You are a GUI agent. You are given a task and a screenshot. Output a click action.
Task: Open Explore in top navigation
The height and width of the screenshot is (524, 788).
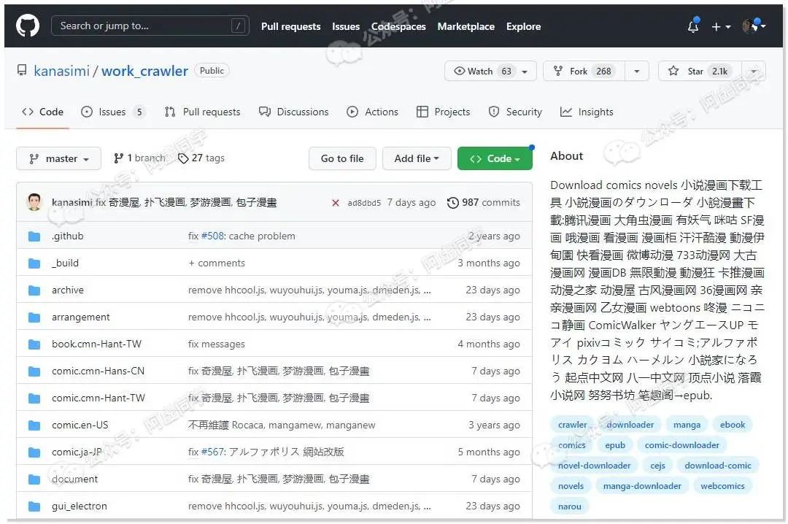tap(523, 27)
